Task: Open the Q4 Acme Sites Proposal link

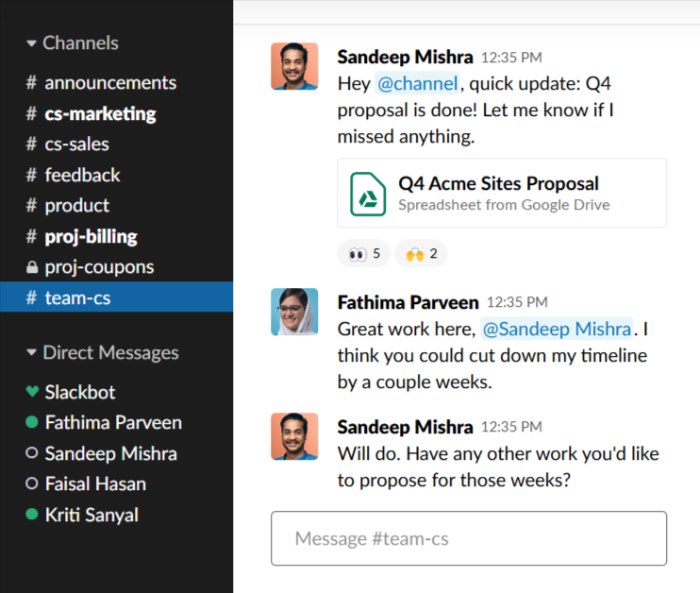Action: [x=498, y=183]
